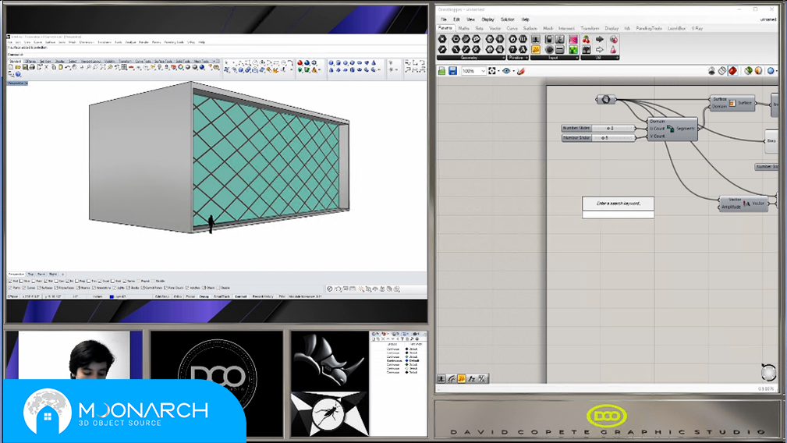Expand the Input panel dropdown bar
Image resolution: width=787 pixels, height=443 pixels.
click(x=555, y=58)
